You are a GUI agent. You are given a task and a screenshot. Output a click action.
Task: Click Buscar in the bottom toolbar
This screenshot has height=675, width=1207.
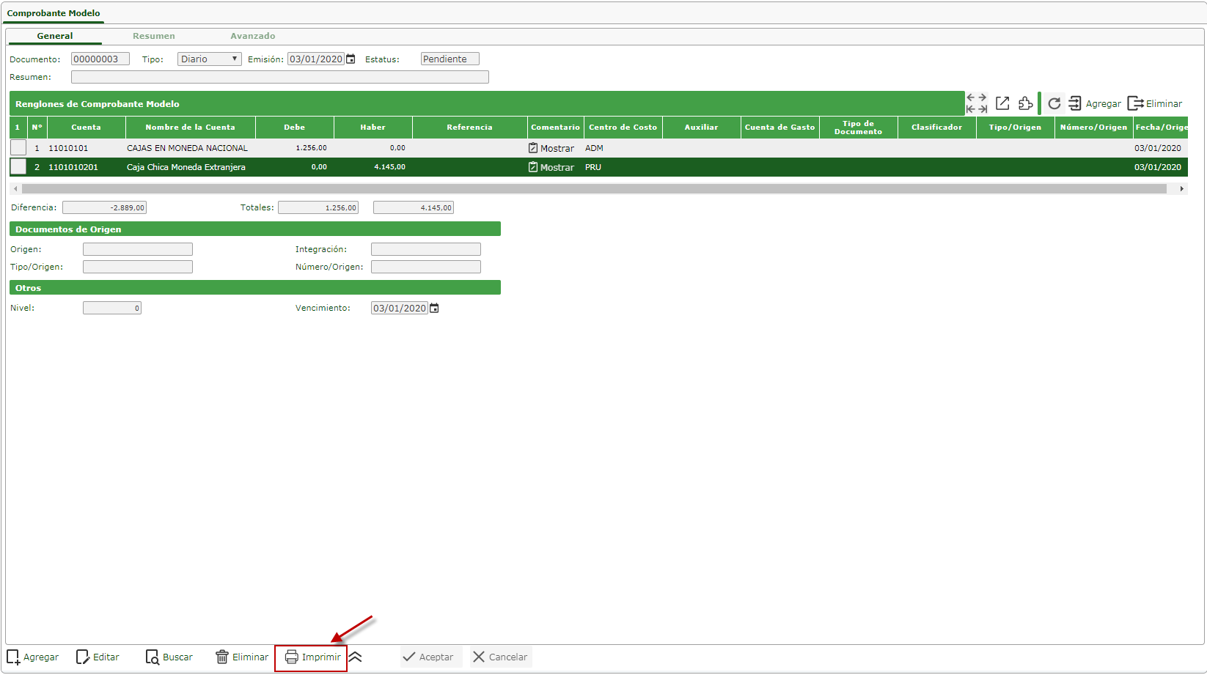point(169,657)
